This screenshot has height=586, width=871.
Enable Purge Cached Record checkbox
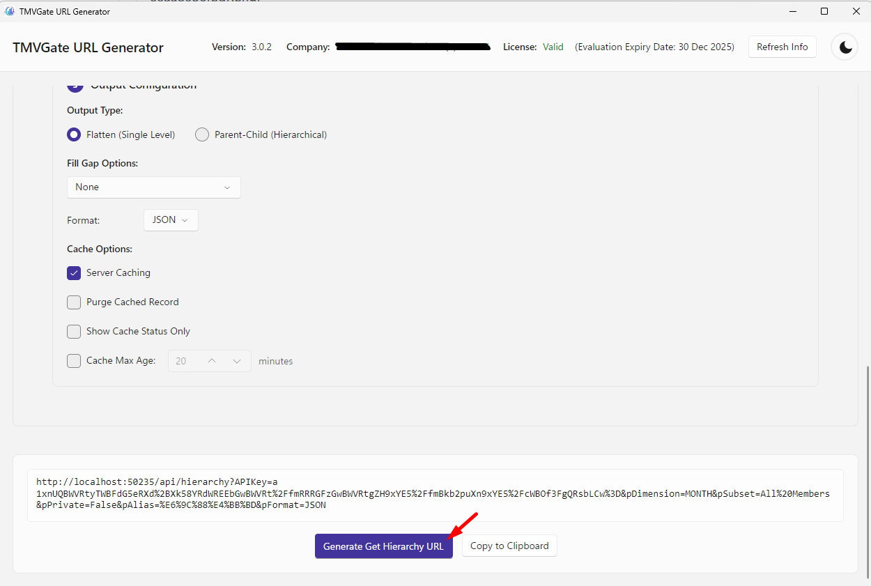pos(74,302)
